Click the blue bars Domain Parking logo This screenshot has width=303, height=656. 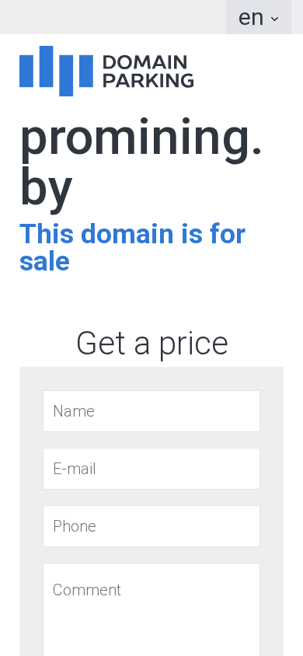click(x=106, y=71)
